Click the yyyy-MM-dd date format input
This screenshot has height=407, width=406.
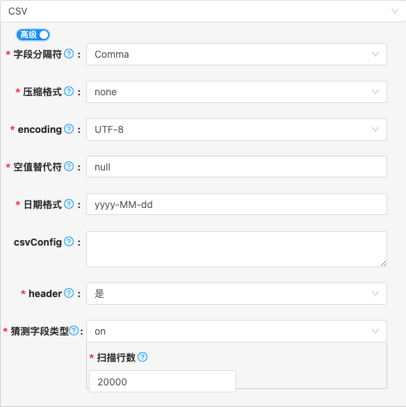pyautogui.click(x=236, y=205)
